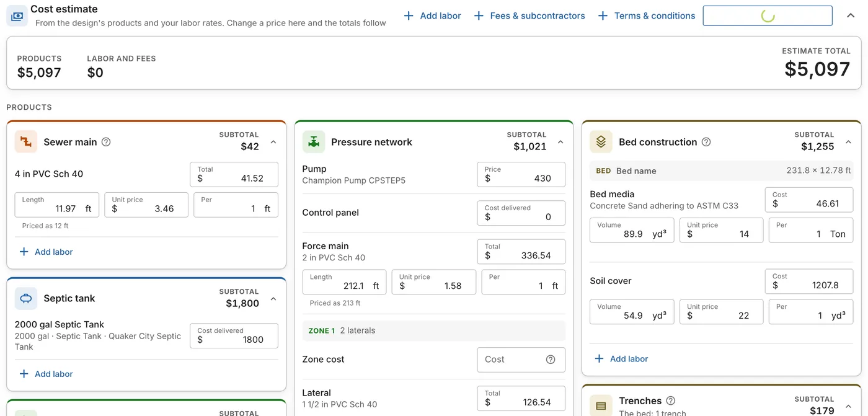
Task: Click the Estimate Total $5,097 value
Action: coord(817,69)
